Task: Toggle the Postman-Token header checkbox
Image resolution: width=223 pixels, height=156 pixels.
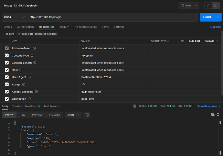Action: point(7,48)
